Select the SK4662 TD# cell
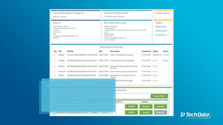223x125 pixels. [61, 55]
